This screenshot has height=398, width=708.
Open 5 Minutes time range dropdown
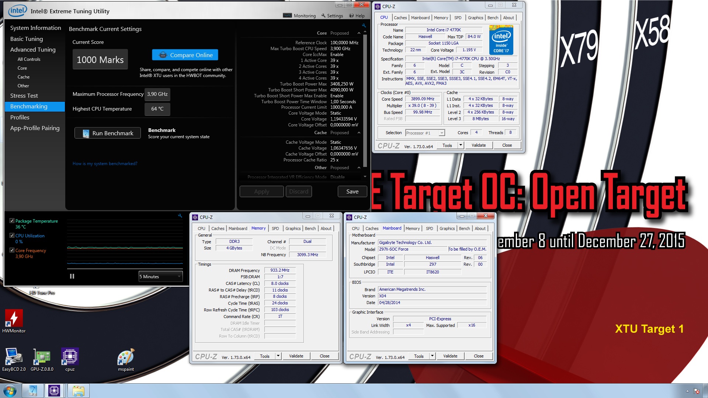pyautogui.click(x=160, y=276)
